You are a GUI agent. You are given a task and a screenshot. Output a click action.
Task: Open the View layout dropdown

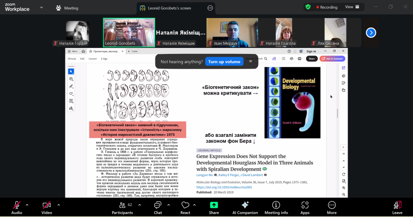(351, 7)
